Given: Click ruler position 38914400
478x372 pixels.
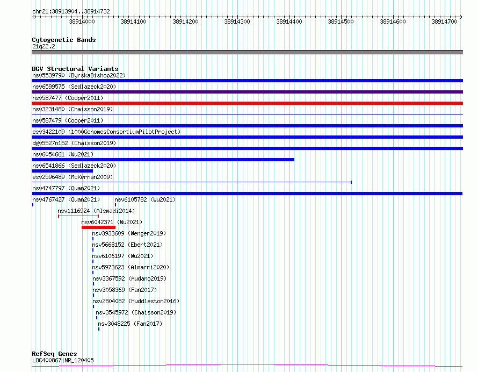Looking at the screenshot, I should (289, 22).
